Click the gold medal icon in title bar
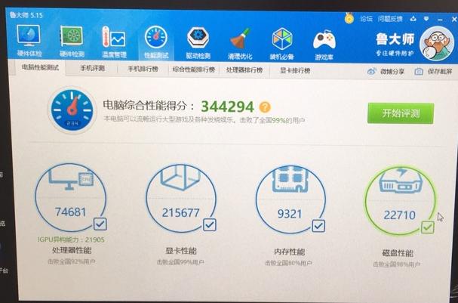The height and width of the screenshot is (303, 458). [349, 18]
